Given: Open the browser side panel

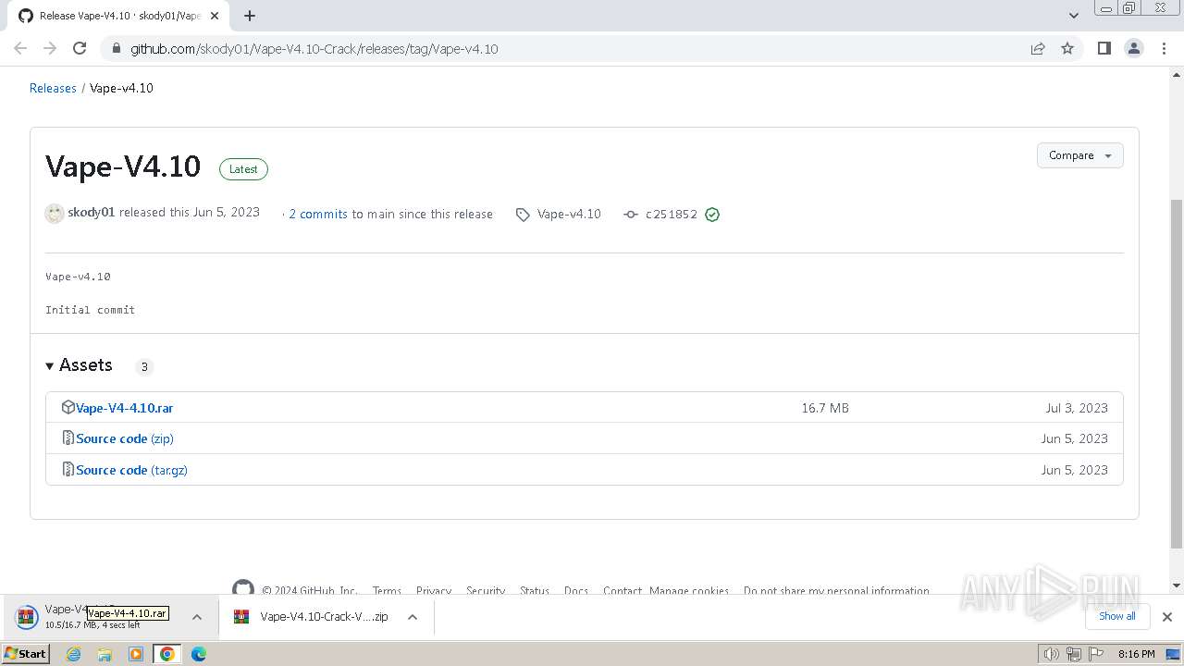Looking at the screenshot, I should point(1104,48).
